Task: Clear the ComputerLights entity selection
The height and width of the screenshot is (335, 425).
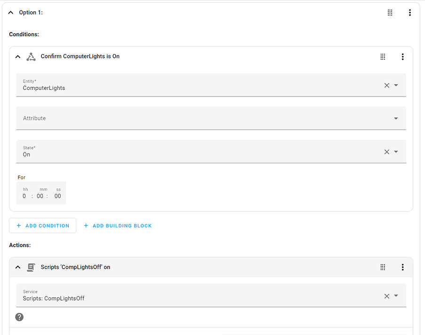Action: point(387,85)
